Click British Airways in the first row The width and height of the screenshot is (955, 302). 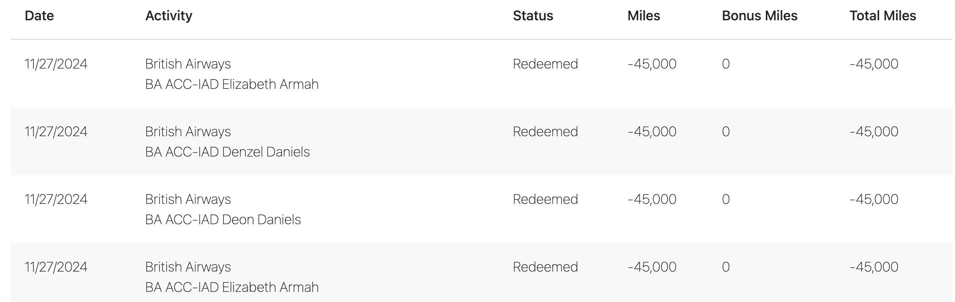pos(188,64)
